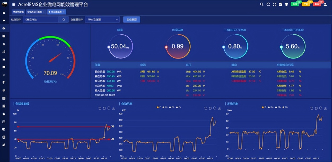Open the user profile icon at top right
Image resolution: width=332 pixels, height=162 pixels.
tap(325, 4)
